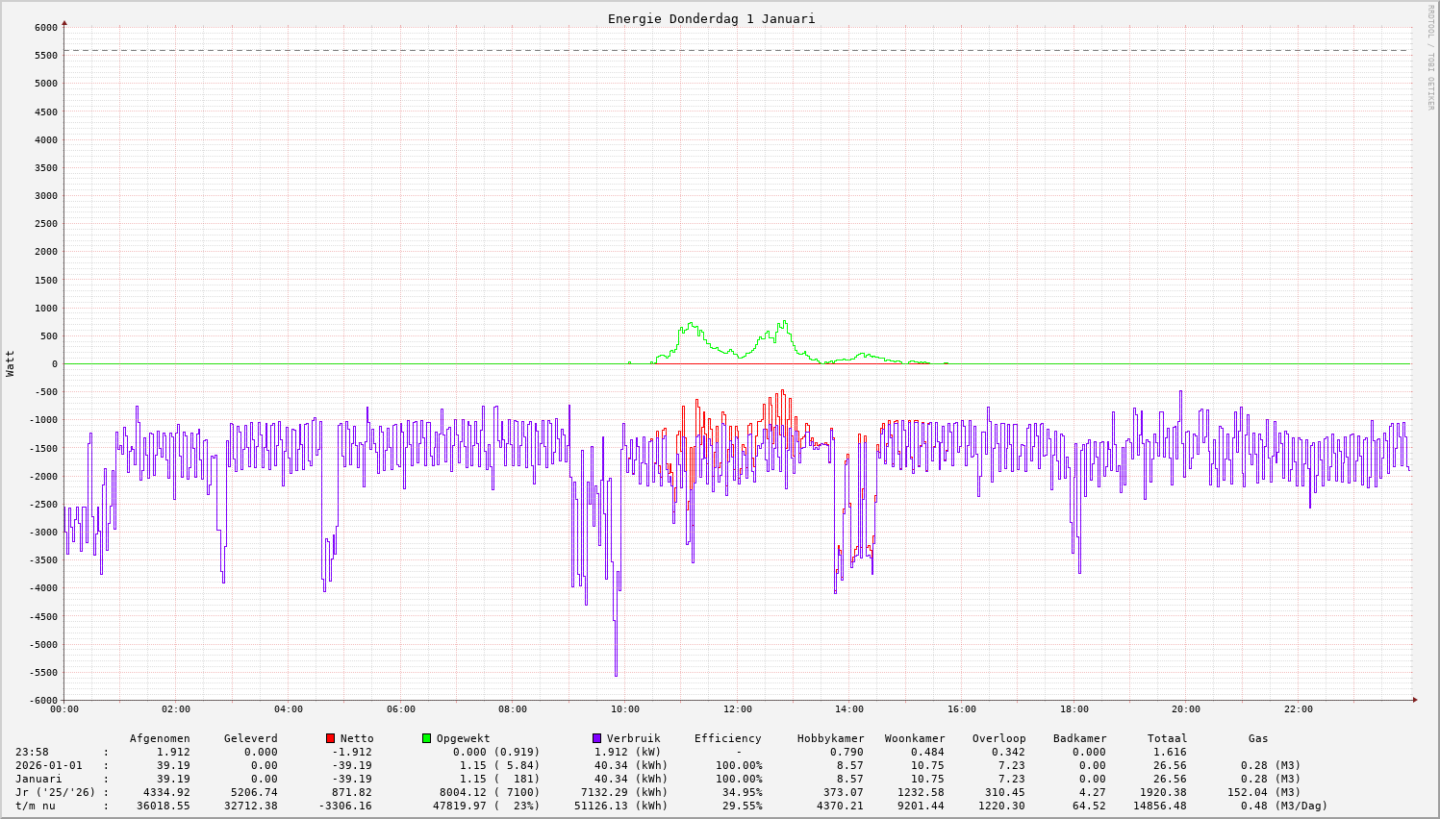Click the Totaal column header
Image resolution: width=1440 pixels, height=819 pixels.
pos(1167,739)
